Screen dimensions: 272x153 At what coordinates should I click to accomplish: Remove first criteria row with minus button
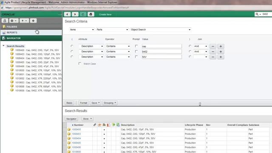[x=213, y=46]
